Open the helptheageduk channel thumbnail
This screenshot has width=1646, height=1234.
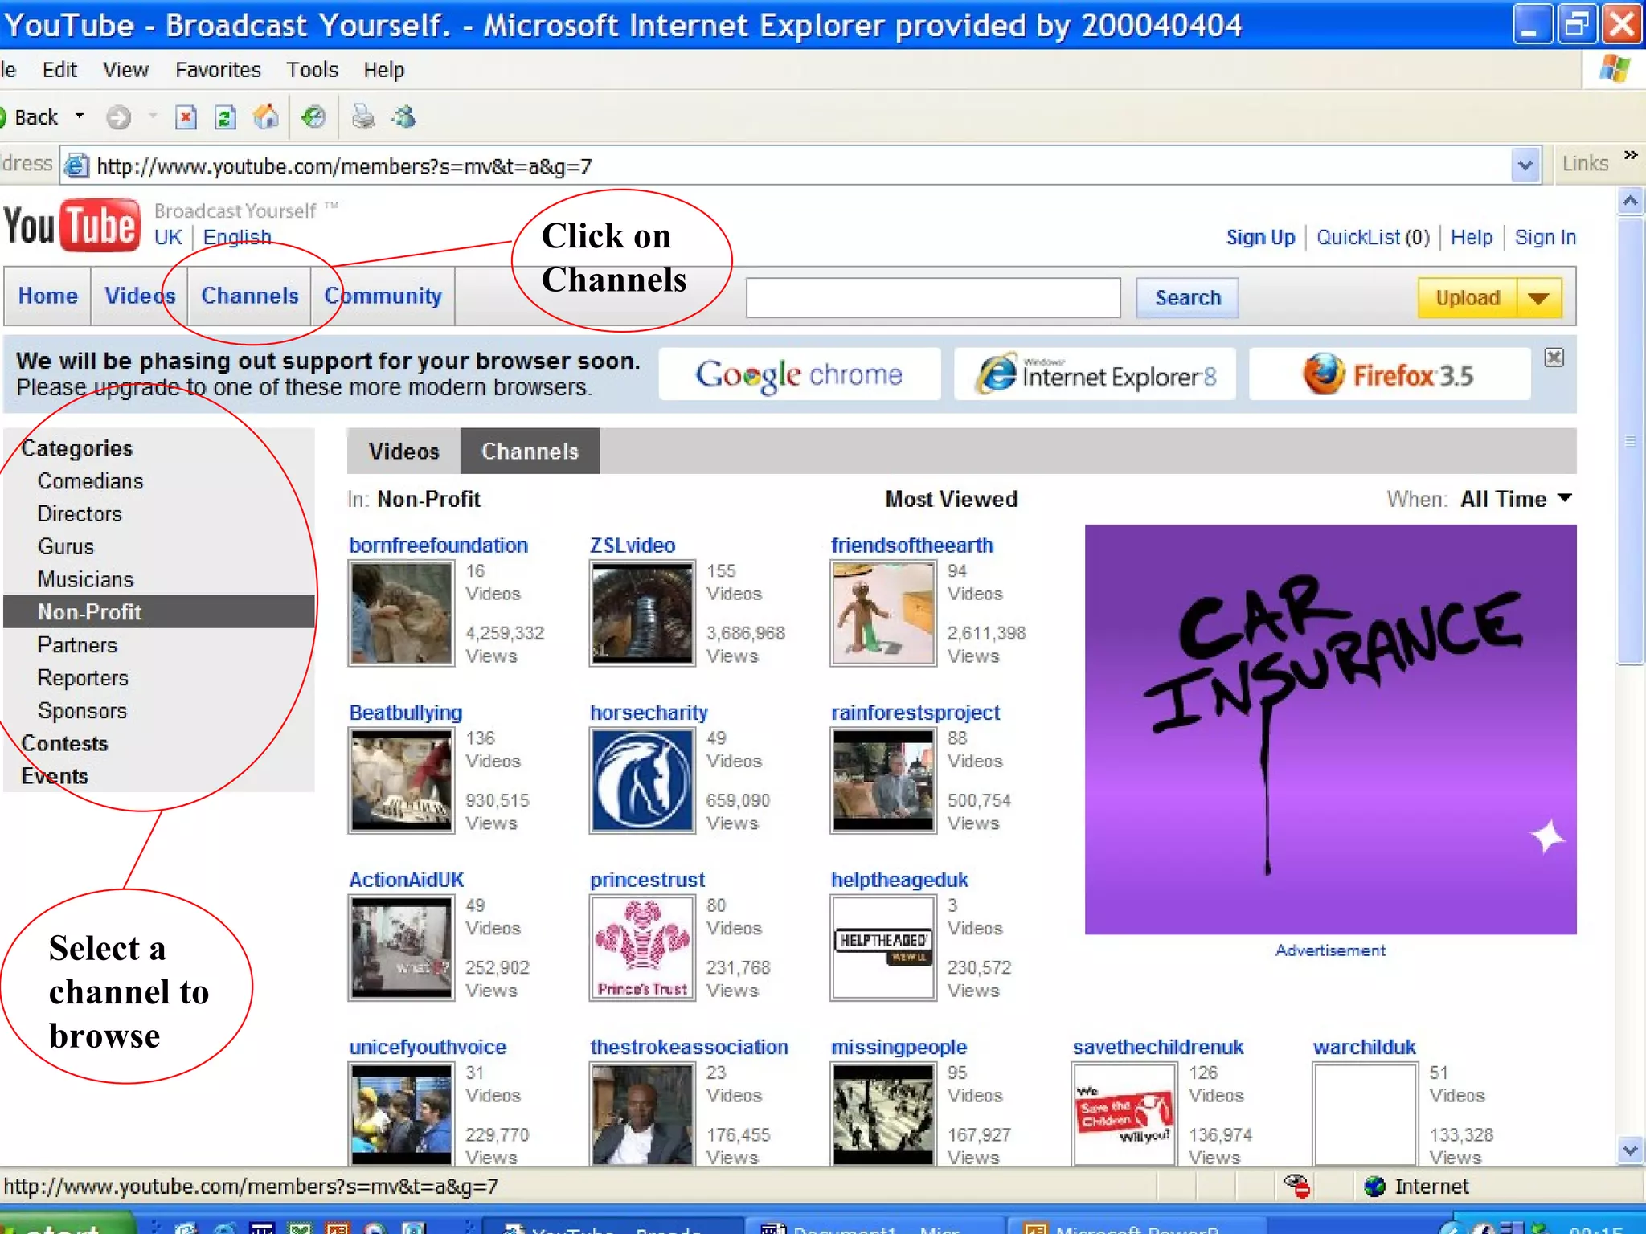click(883, 948)
